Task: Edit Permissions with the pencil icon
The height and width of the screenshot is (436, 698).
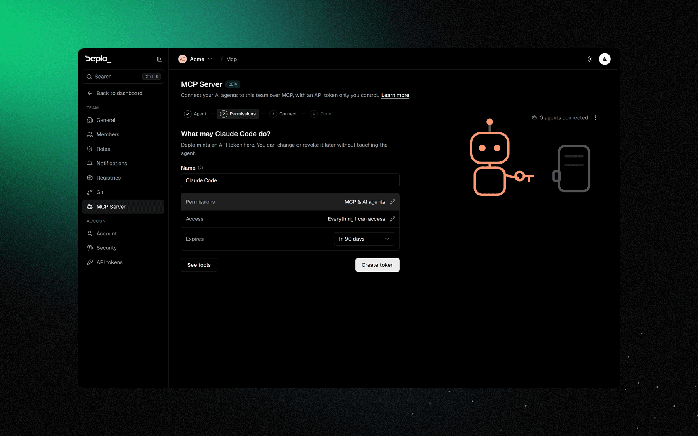Action: [392, 202]
